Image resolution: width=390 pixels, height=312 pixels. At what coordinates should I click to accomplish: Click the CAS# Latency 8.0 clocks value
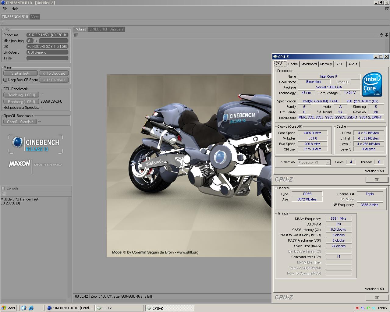point(339,229)
